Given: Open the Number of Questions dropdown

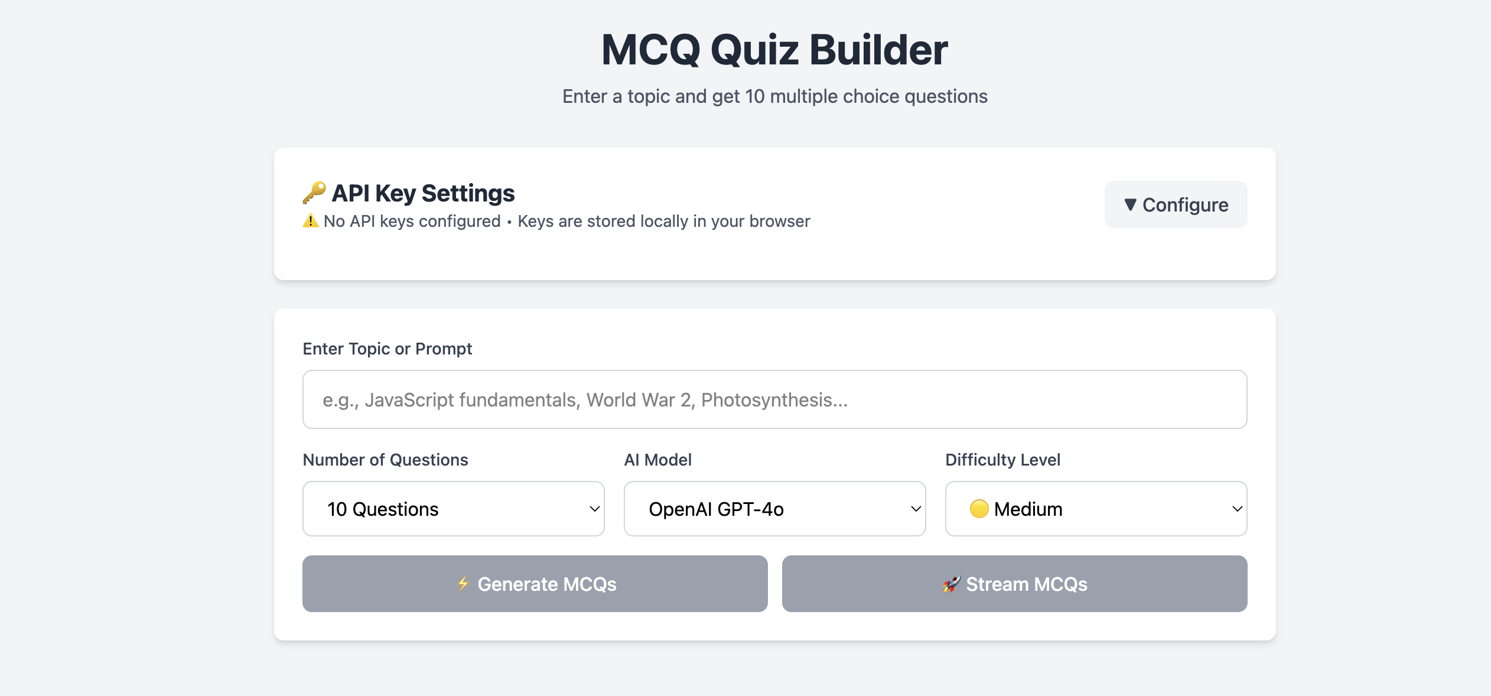Looking at the screenshot, I should pos(452,509).
